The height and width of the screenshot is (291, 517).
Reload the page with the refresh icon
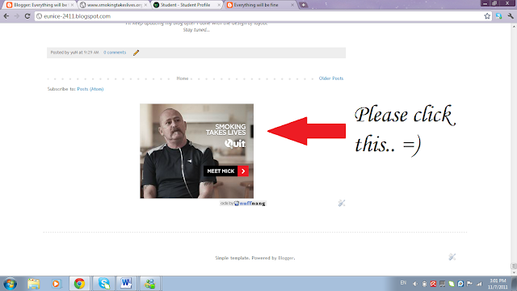27,16
